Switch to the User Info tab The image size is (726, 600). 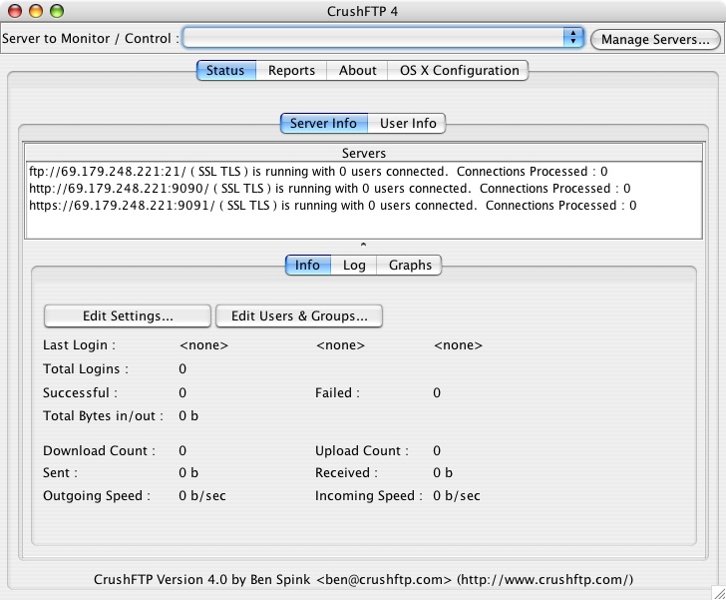407,123
